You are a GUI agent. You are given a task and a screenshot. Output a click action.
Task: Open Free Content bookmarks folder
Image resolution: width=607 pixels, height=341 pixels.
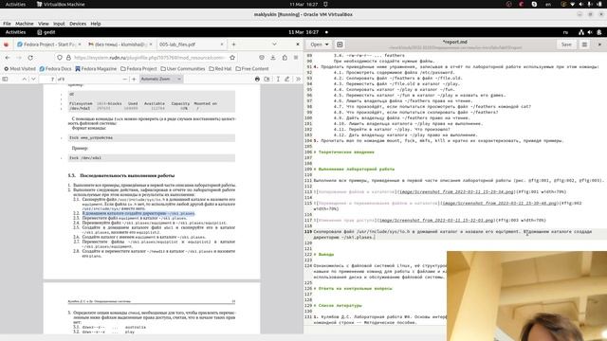tap(252, 69)
